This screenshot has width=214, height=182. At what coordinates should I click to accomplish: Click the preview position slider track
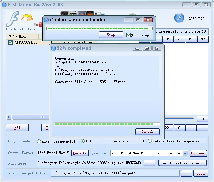pos(179,118)
